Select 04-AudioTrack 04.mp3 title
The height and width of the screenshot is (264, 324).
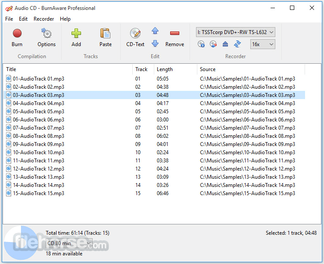point(38,103)
